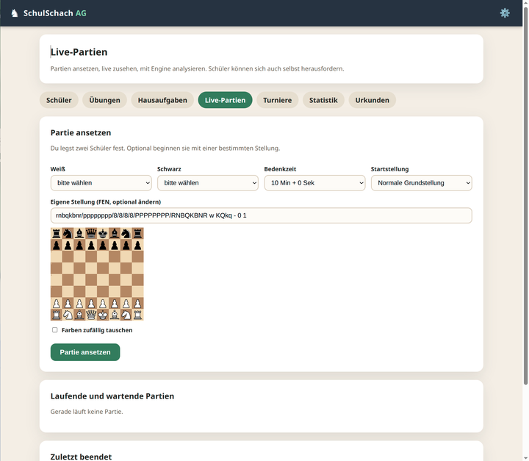This screenshot has width=529, height=461.
Task: Click the black knight next to right rook
Action: point(126,233)
